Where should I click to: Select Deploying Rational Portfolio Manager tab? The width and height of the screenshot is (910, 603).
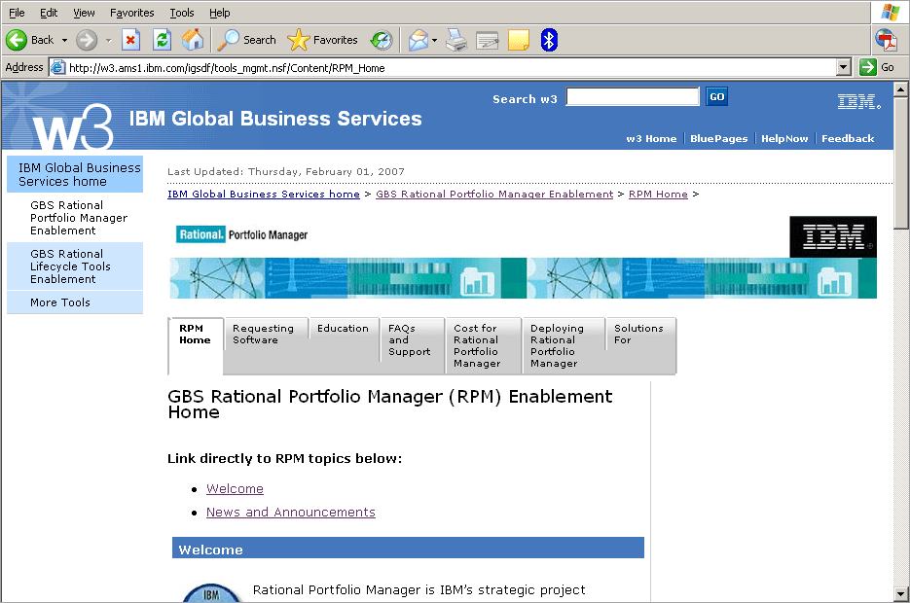pyautogui.click(x=564, y=345)
